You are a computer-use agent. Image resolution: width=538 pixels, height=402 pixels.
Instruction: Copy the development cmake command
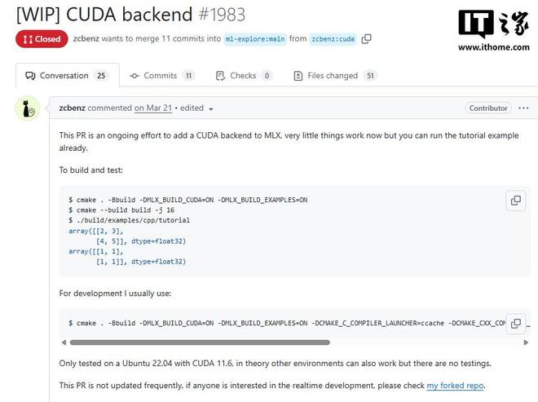[515, 323]
